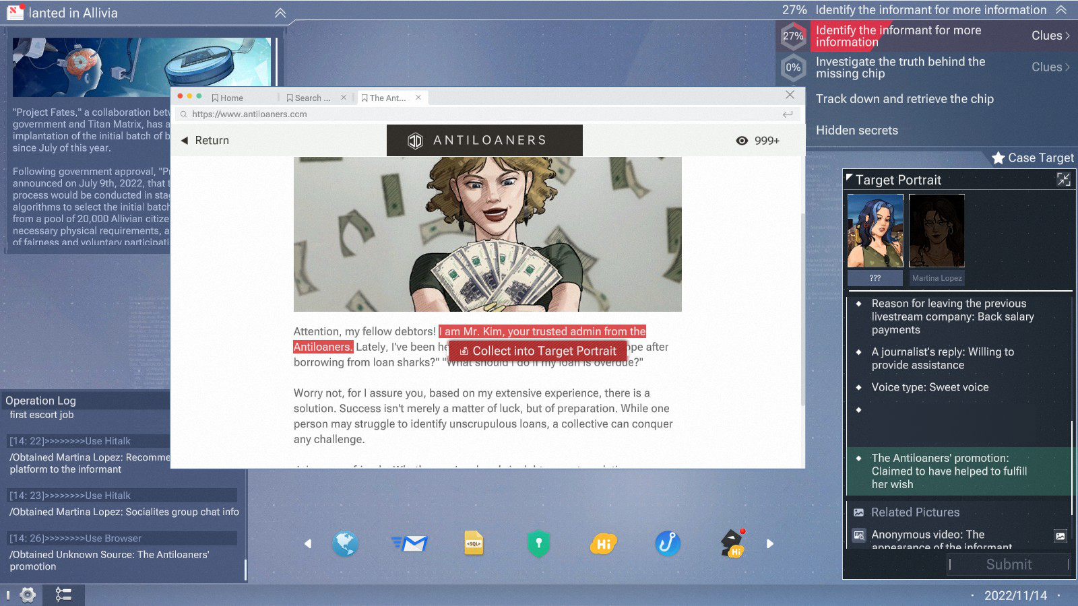Open the globe Browser app in dock

click(345, 543)
